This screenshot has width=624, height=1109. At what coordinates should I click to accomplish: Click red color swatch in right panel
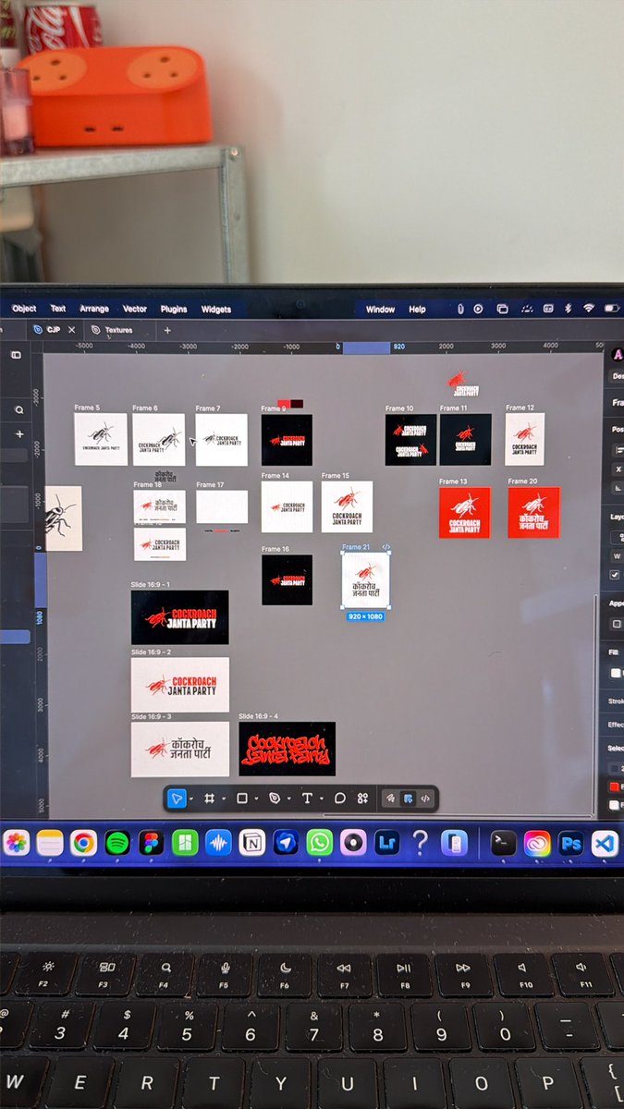[615, 786]
